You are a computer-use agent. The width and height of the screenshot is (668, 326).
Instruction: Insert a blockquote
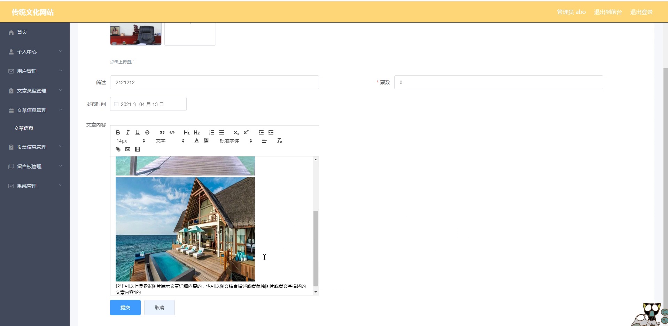click(162, 132)
